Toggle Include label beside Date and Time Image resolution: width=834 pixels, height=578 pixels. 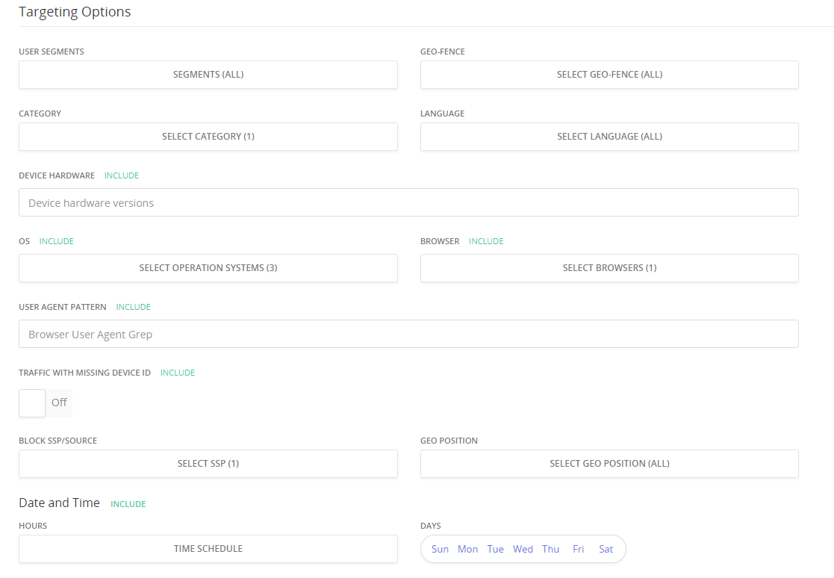pyautogui.click(x=128, y=504)
